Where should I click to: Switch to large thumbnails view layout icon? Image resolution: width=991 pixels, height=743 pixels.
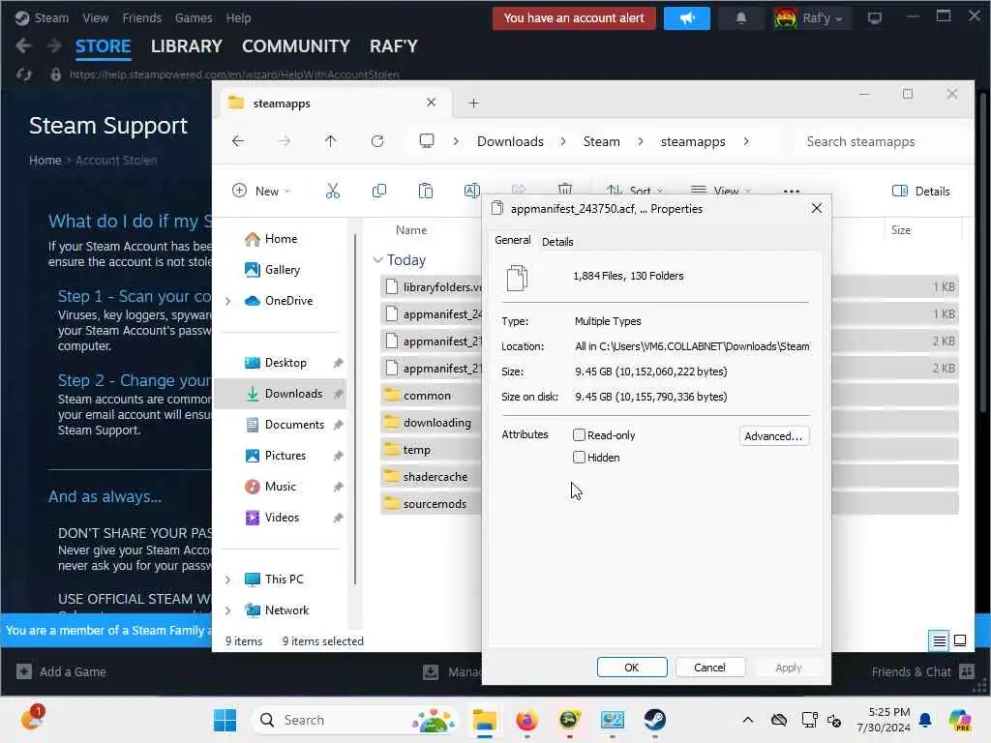pyautogui.click(x=960, y=640)
